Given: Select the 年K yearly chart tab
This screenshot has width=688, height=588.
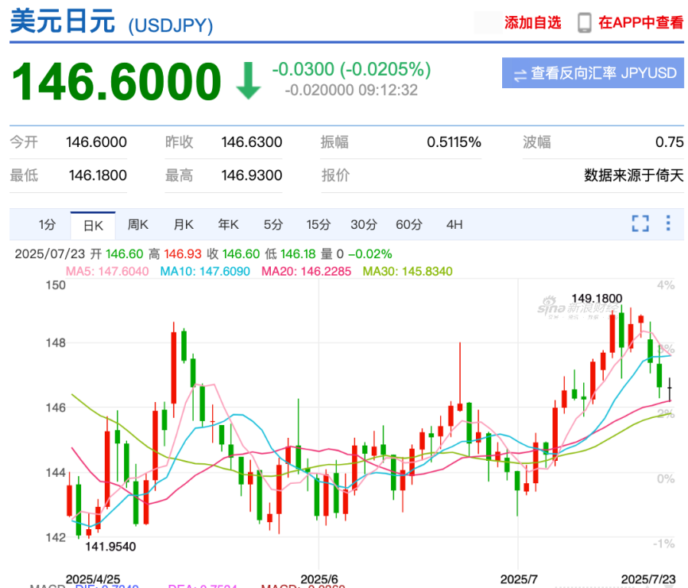Looking at the screenshot, I should click(x=229, y=225).
